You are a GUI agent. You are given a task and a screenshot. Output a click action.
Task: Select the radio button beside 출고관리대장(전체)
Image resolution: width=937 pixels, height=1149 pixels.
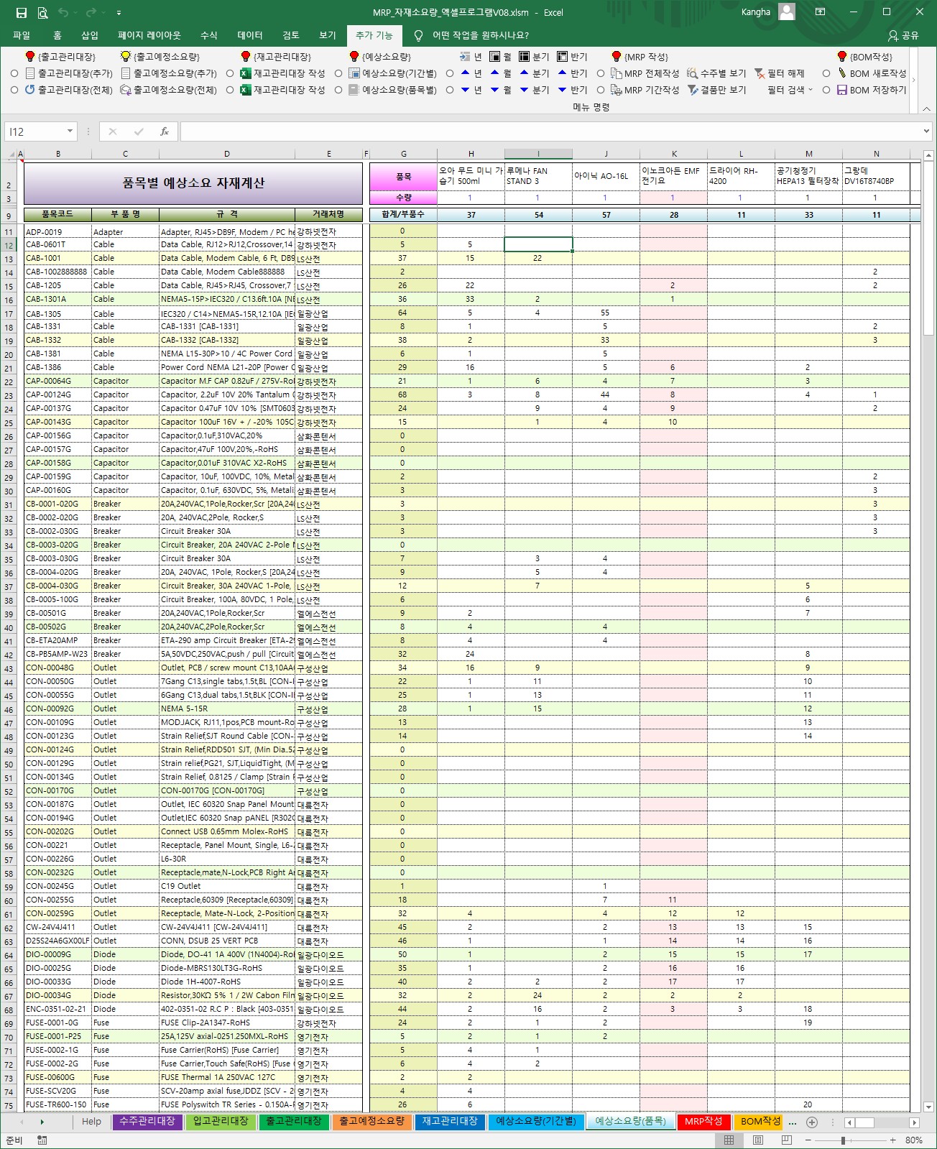pos(14,90)
